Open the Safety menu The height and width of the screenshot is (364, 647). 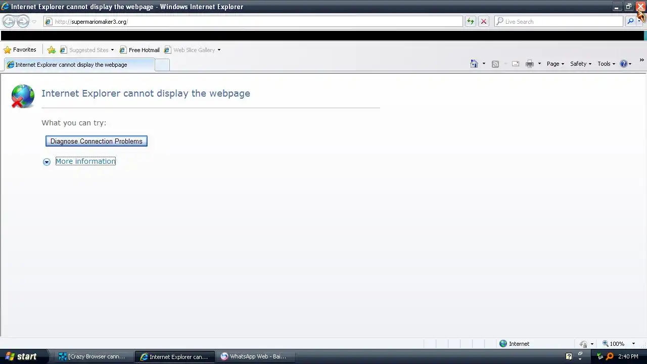580,64
